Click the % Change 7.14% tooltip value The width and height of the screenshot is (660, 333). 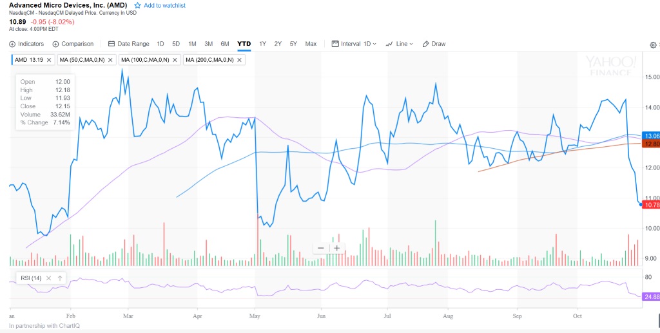[x=63, y=122]
